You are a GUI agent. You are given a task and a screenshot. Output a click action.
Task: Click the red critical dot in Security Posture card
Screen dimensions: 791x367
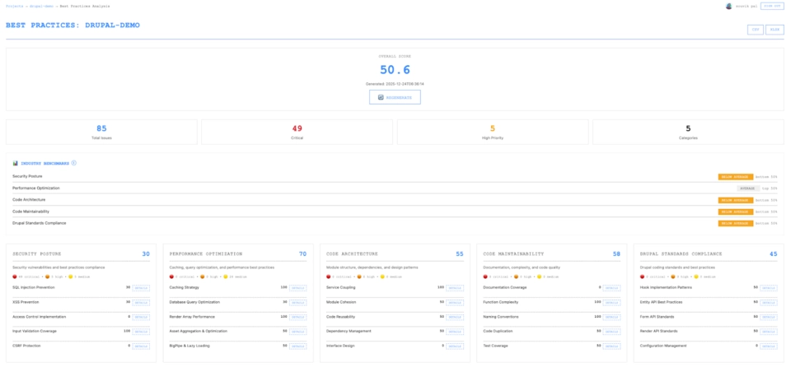[15, 276]
